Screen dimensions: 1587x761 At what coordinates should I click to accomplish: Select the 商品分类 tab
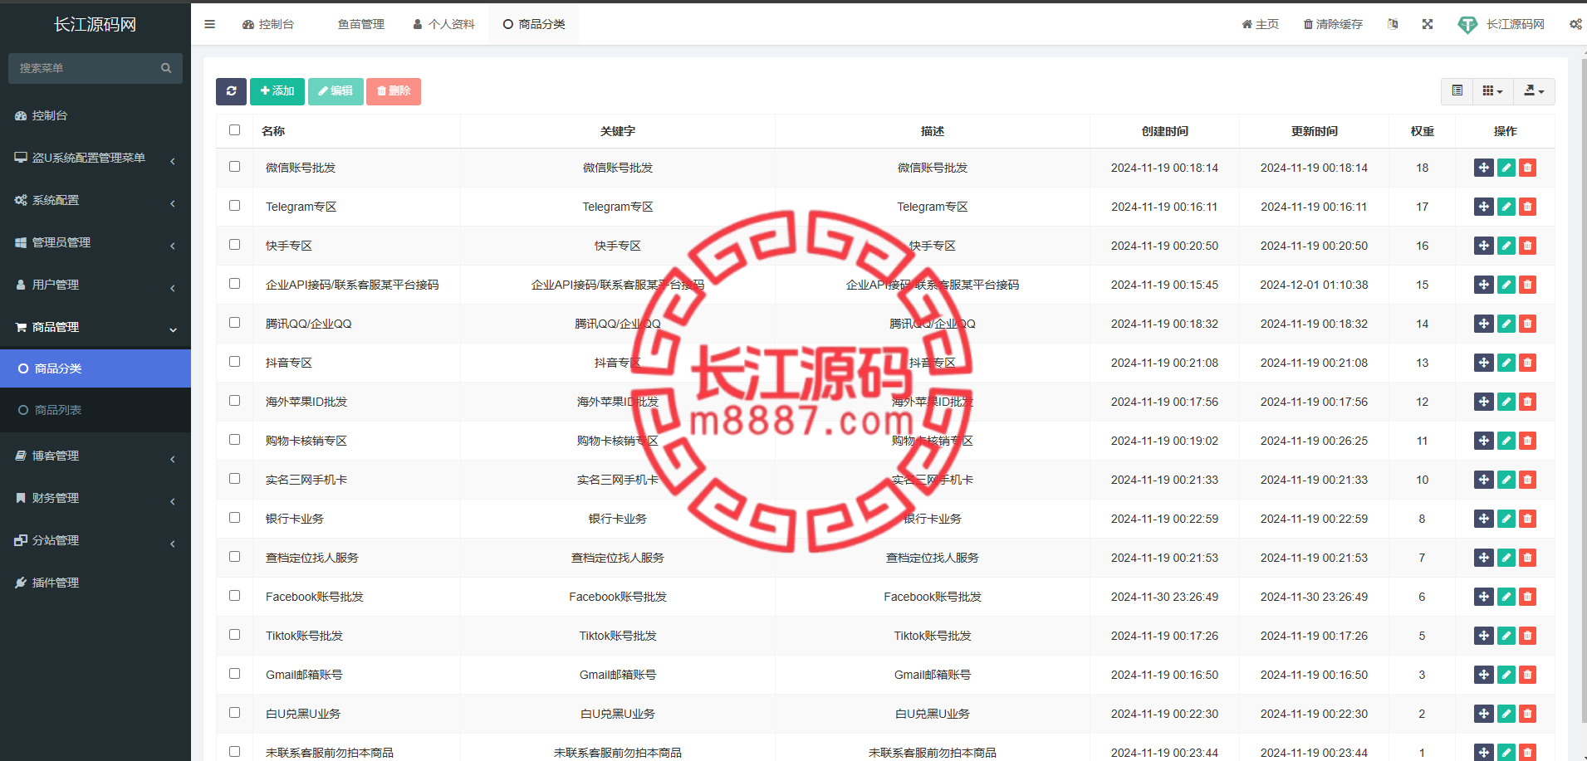534,24
